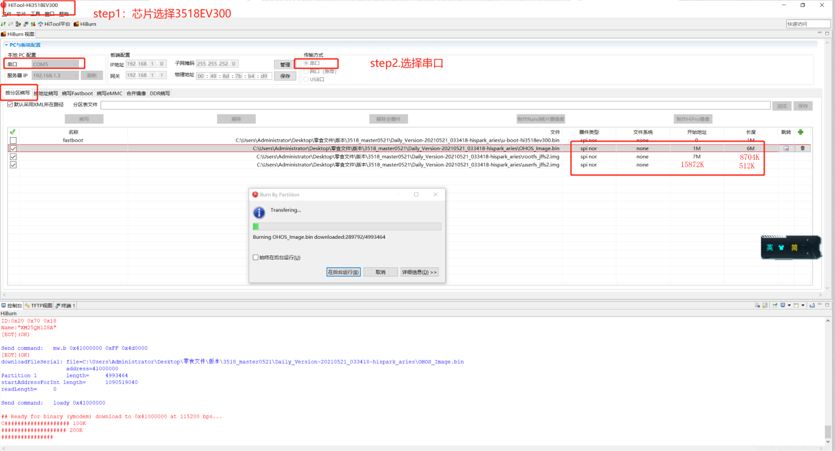Click the green up/down transfer arrows icon
This screenshot has height=451, width=835.
click(33, 24)
